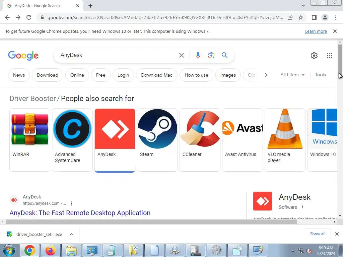Filter results by News chip

coord(19,75)
